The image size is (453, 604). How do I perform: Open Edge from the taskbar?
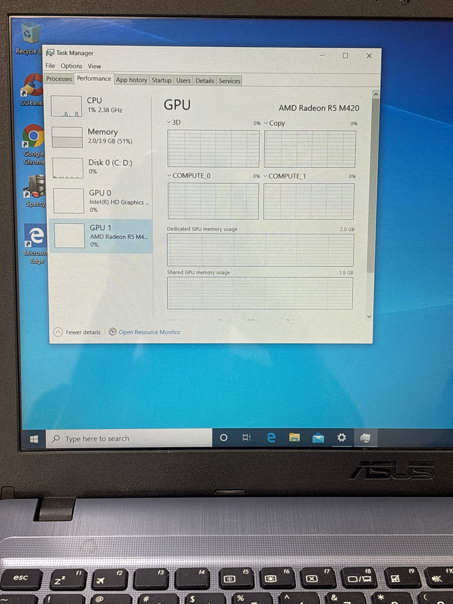[271, 438]
